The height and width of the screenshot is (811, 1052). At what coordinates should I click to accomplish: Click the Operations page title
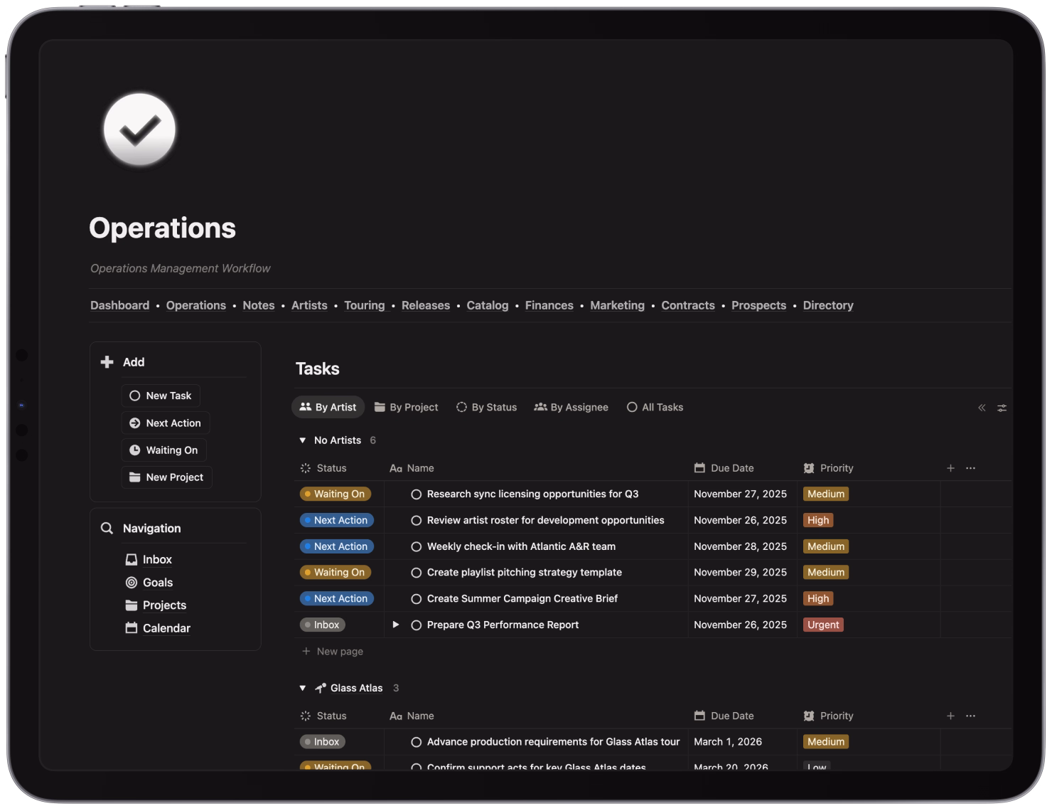(x=162, y=228)
